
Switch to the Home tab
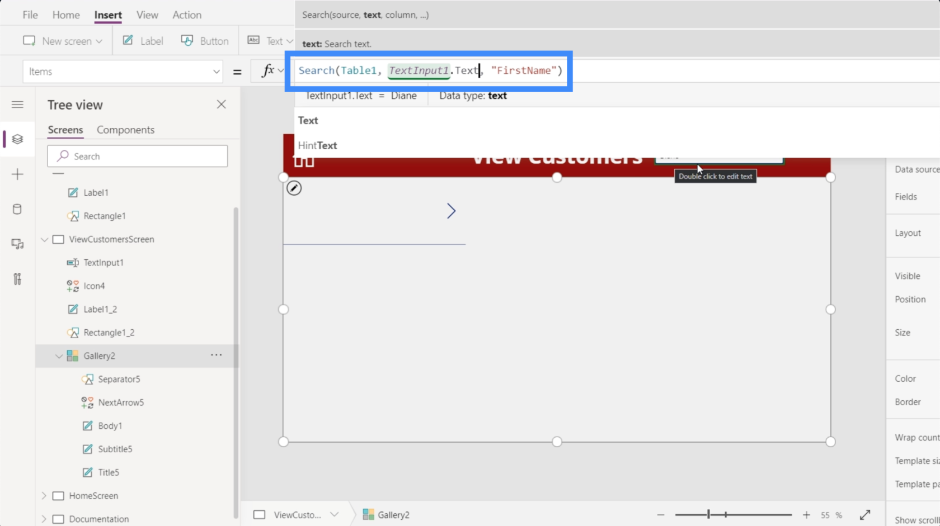click(66, 15)
